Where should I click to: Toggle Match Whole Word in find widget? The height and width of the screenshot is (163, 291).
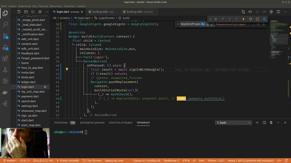click(207, 24)
